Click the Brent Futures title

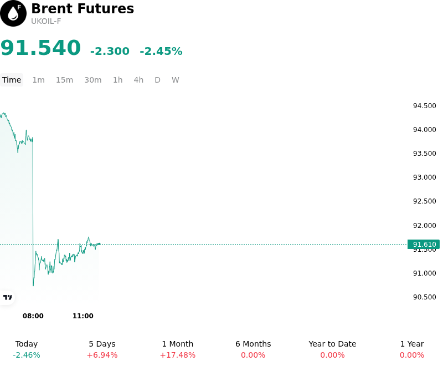click(83, 8)
